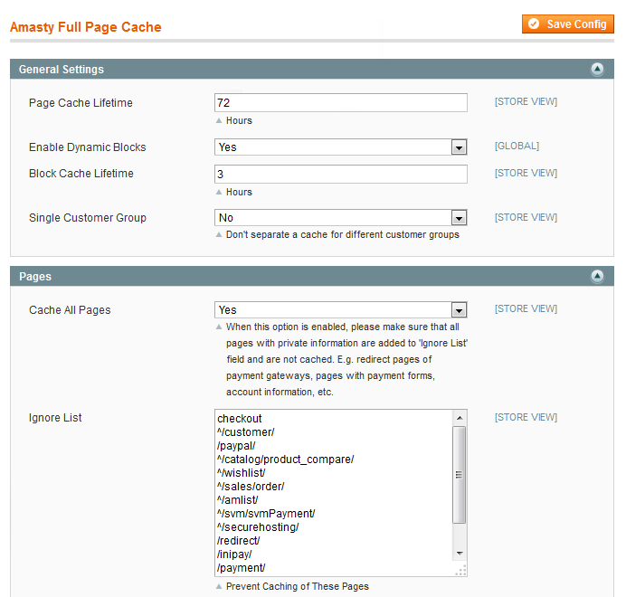
Task: Click the '^/sales/order/' entry
Action: [251, 487]
